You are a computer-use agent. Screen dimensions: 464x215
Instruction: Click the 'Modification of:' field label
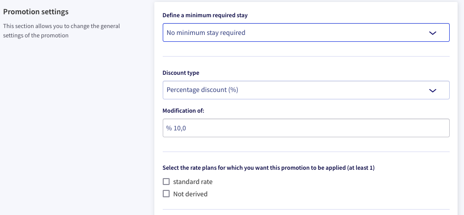183,111
